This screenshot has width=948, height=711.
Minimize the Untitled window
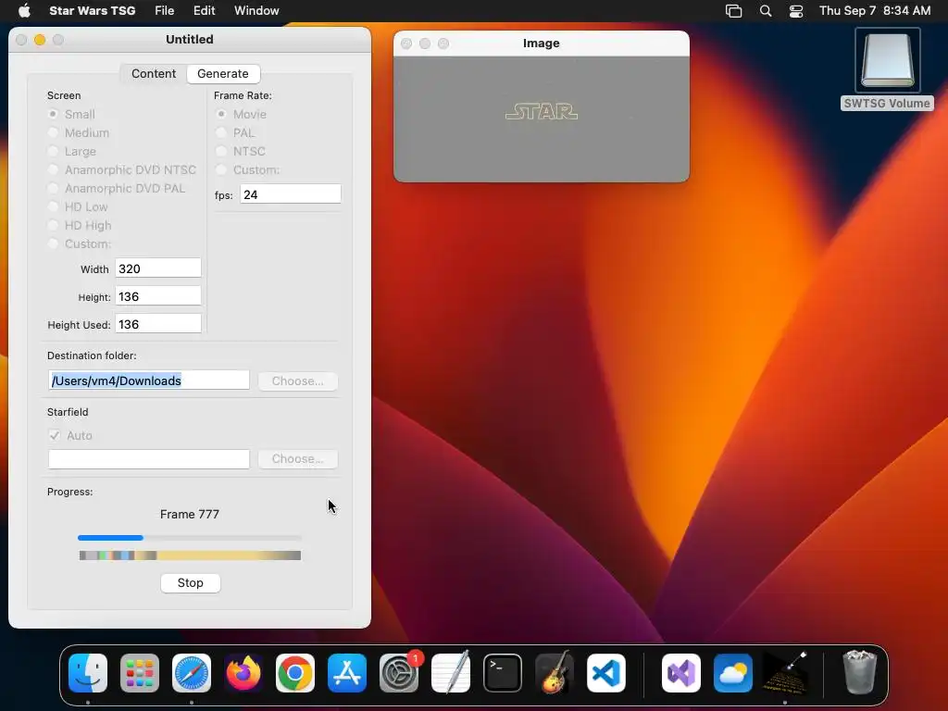[x=40, y=40]
